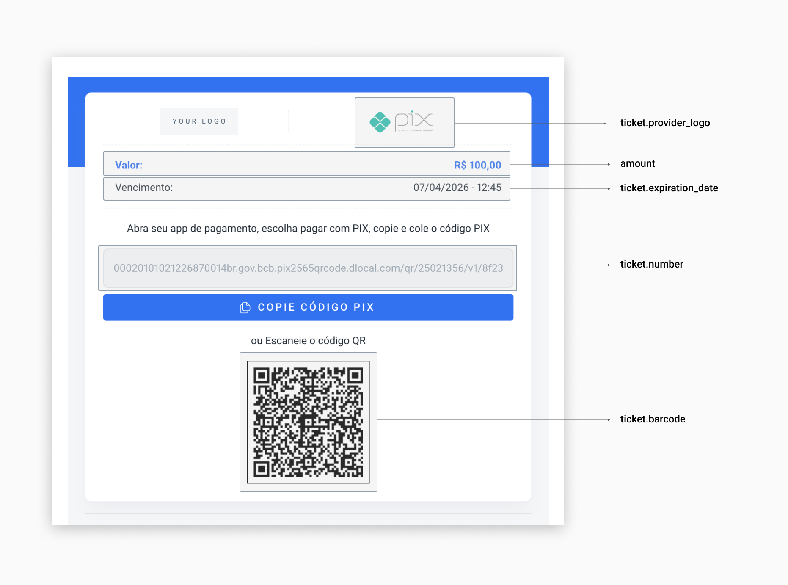Click the expiration date 07/04/2026 - 12:45
788x585 pixels.
[x=457, y=188]
